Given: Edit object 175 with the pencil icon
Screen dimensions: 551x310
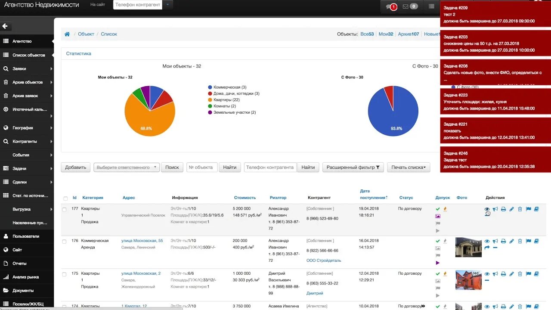Looking at the screenshot, I should [511, 274].
